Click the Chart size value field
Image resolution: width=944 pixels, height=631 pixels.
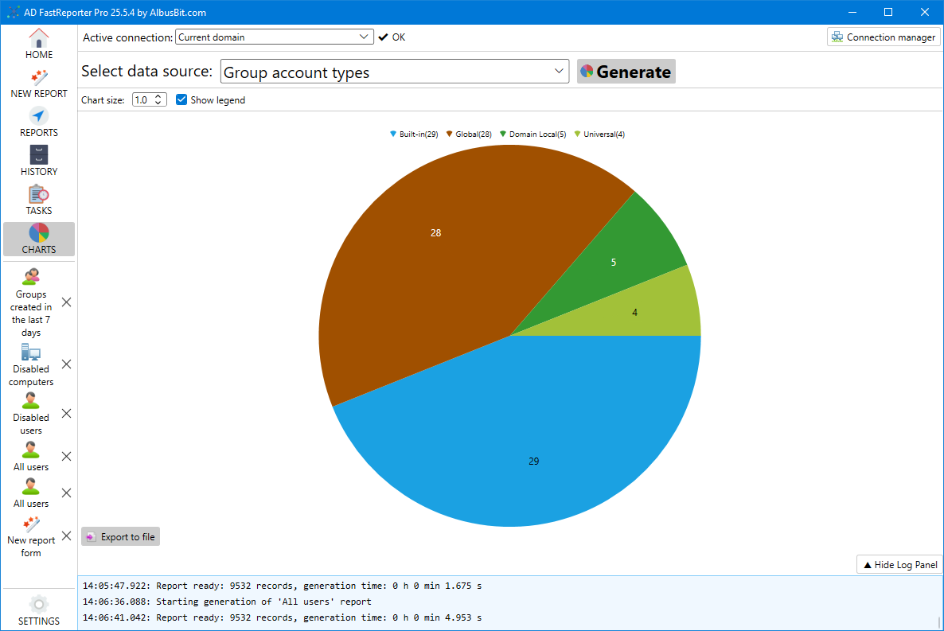pyautogui.click(x=142, y=100)
